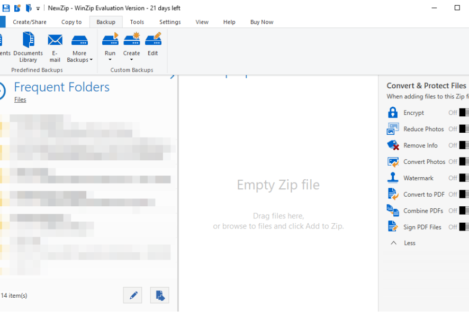This screenshot has width=469, height=312.
Task: Toggle the Sign PDF Files switch
Action: point(464,227)
